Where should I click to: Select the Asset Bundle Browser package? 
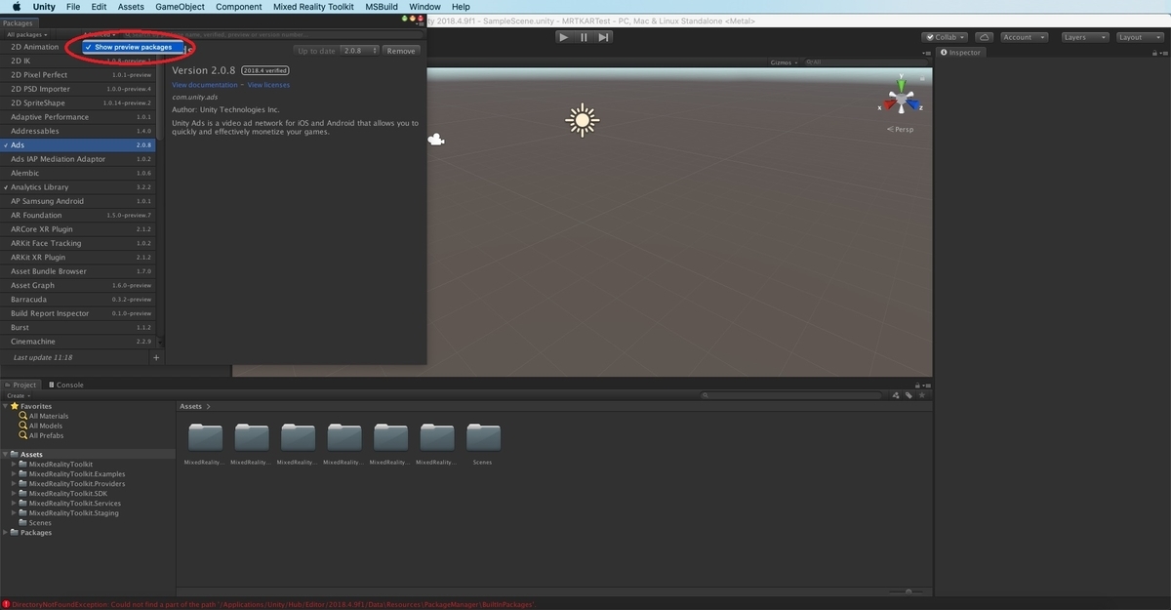pos(78,271)
